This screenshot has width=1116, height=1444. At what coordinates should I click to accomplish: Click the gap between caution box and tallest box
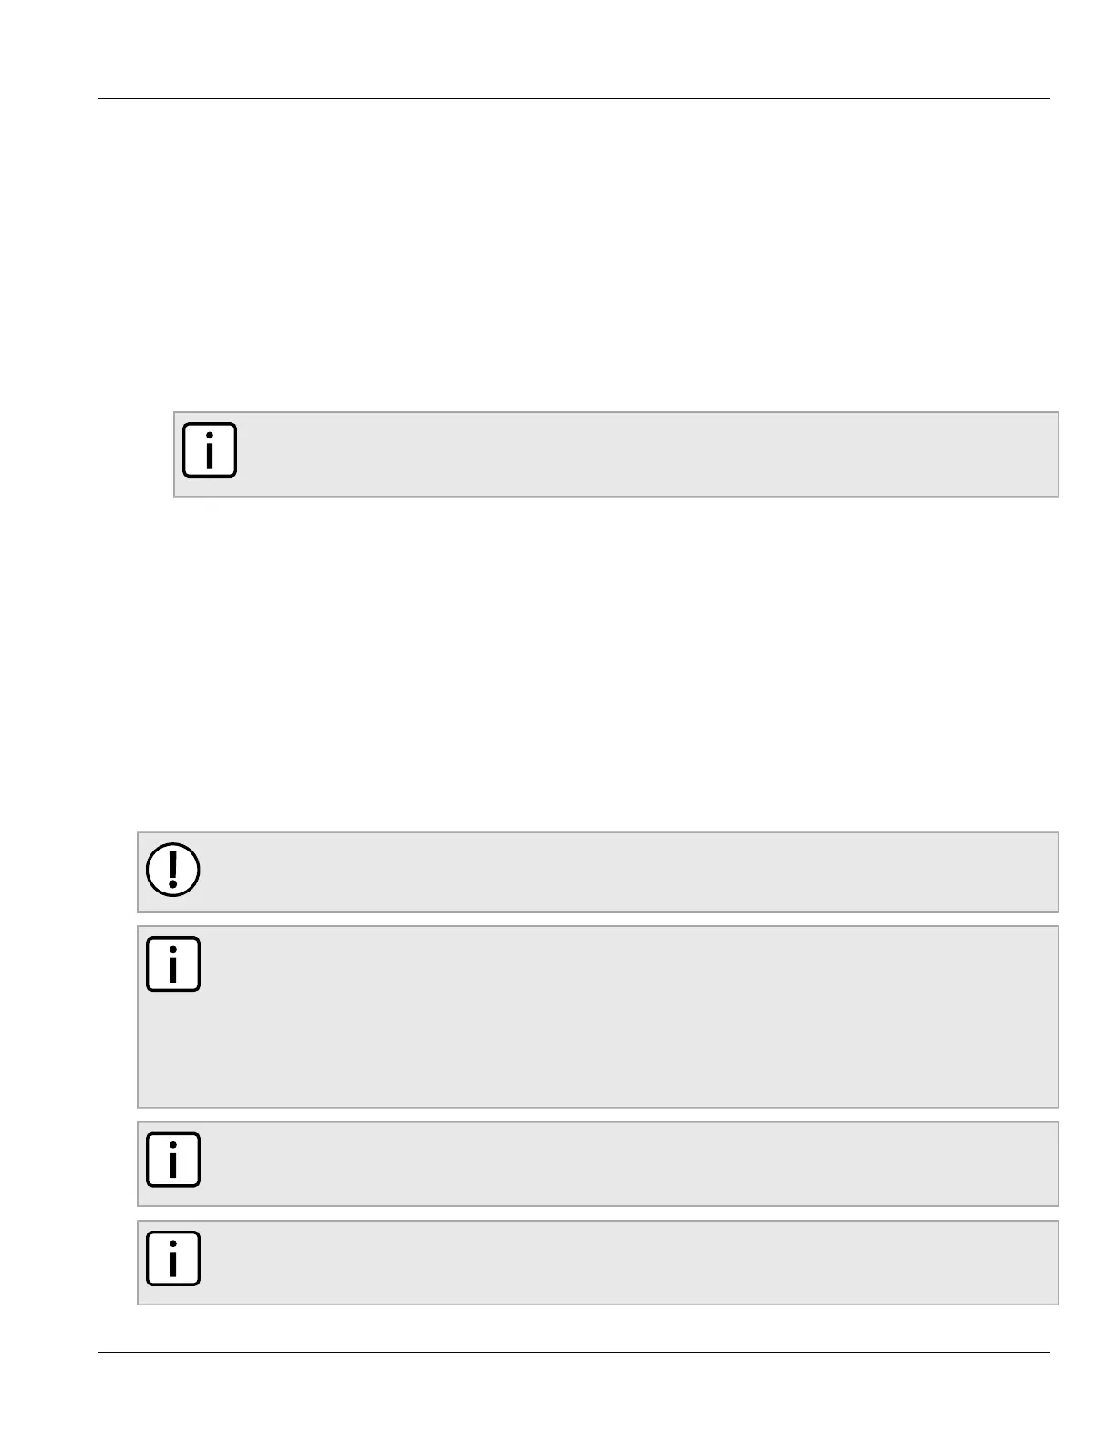click(598, 919)
